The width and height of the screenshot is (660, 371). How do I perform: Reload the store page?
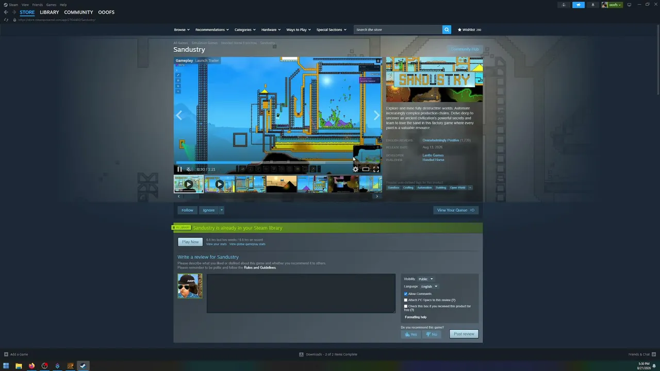point(6,20)
